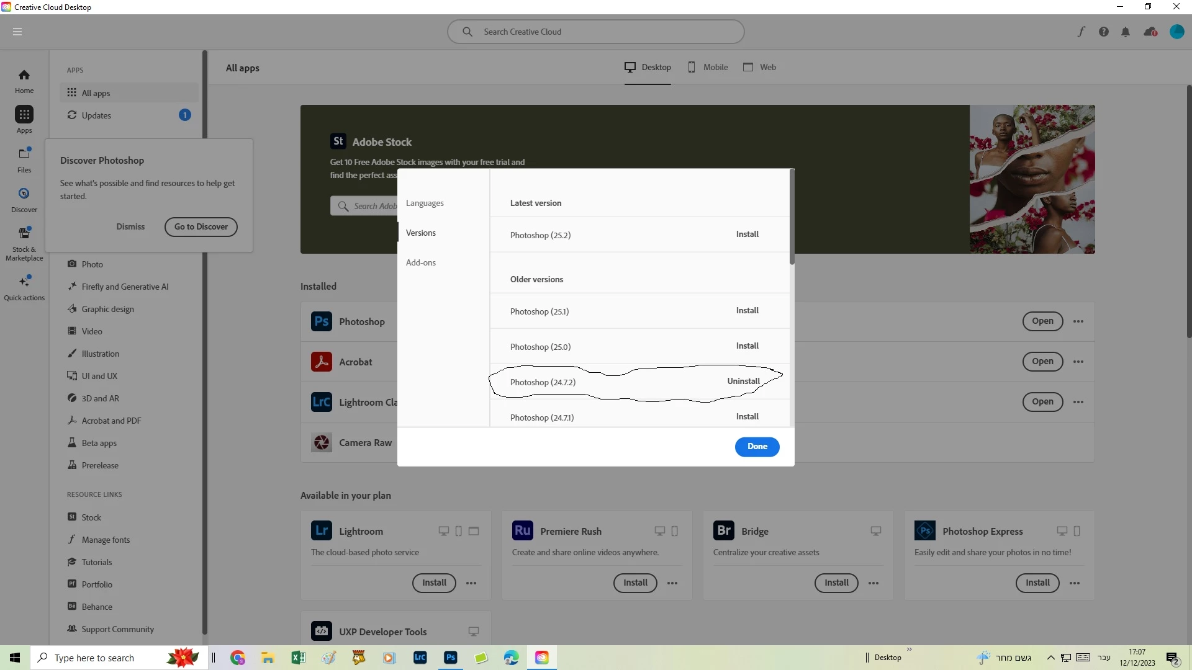Open more options for Photoshop app

click(1078, 321)
